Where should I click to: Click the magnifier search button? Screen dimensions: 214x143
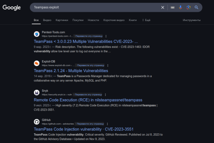tap(197, 7)
